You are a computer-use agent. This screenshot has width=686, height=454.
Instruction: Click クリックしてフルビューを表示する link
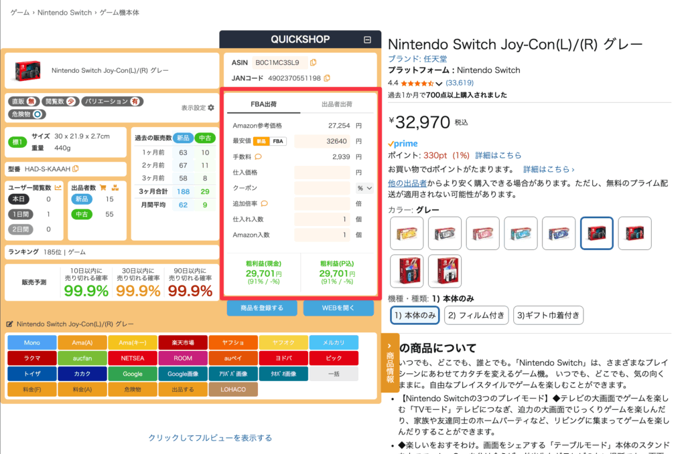coord(210,438)
